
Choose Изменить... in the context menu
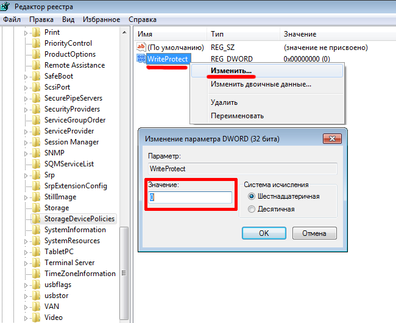coord(231,71)
